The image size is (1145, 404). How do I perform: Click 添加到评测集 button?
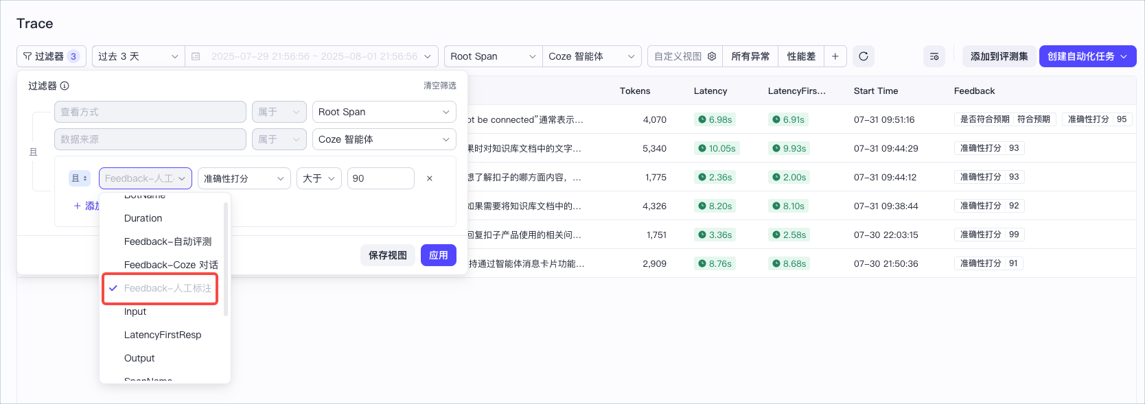click(999, 56)
